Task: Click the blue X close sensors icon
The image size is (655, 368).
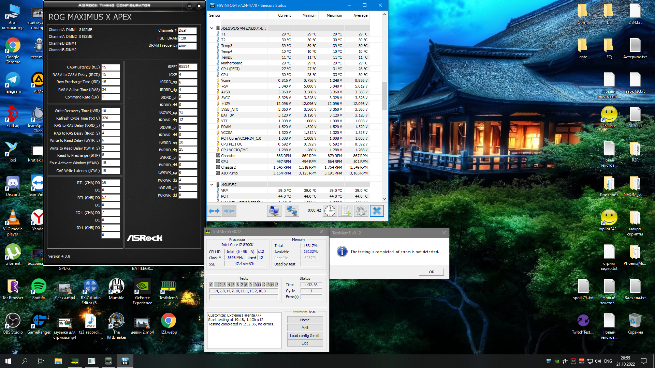Action: pos(377,211)
